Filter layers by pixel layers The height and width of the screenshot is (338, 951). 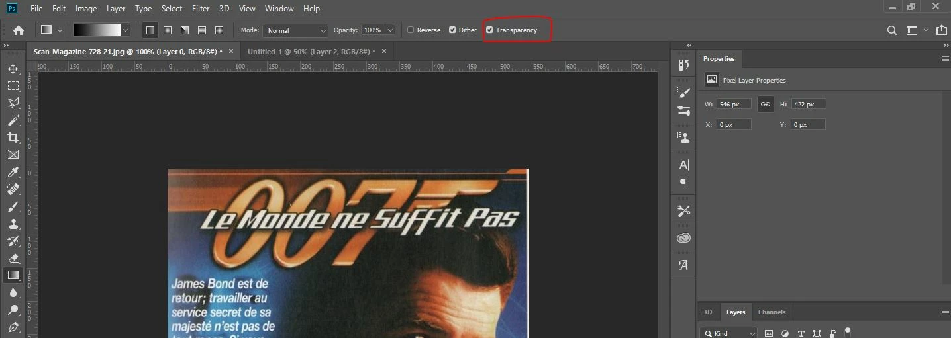769,334
